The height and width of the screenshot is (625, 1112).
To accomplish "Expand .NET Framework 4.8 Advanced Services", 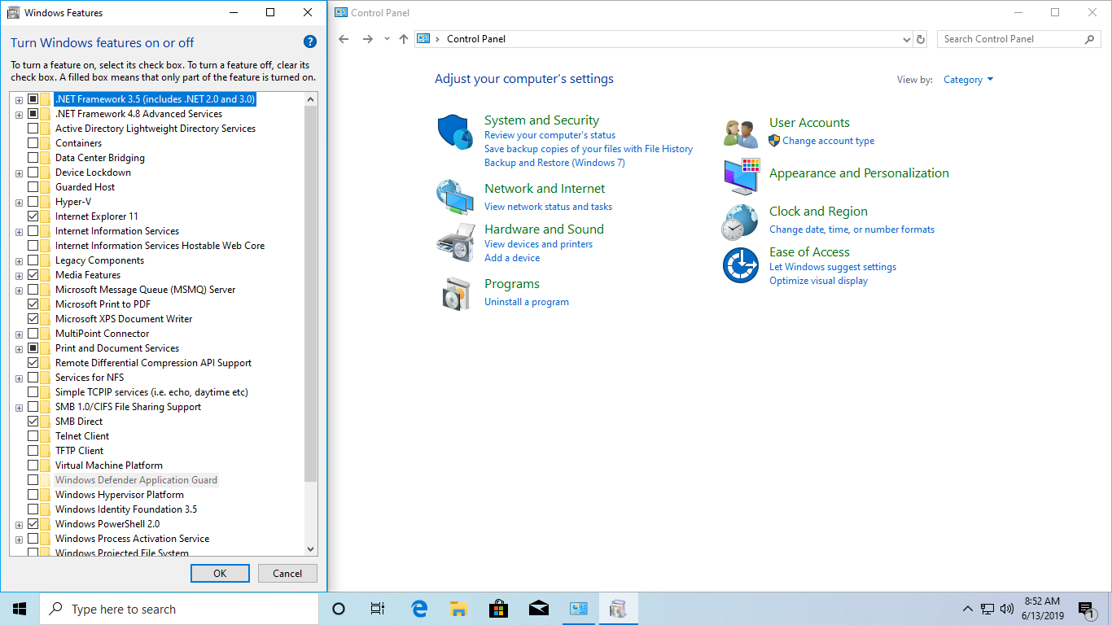I will coord(19,114).
